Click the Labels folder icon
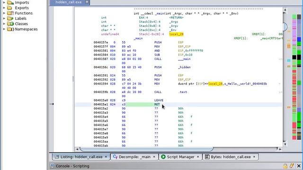Viewport: 303px width, 170px height. click(x=10, y=18)
